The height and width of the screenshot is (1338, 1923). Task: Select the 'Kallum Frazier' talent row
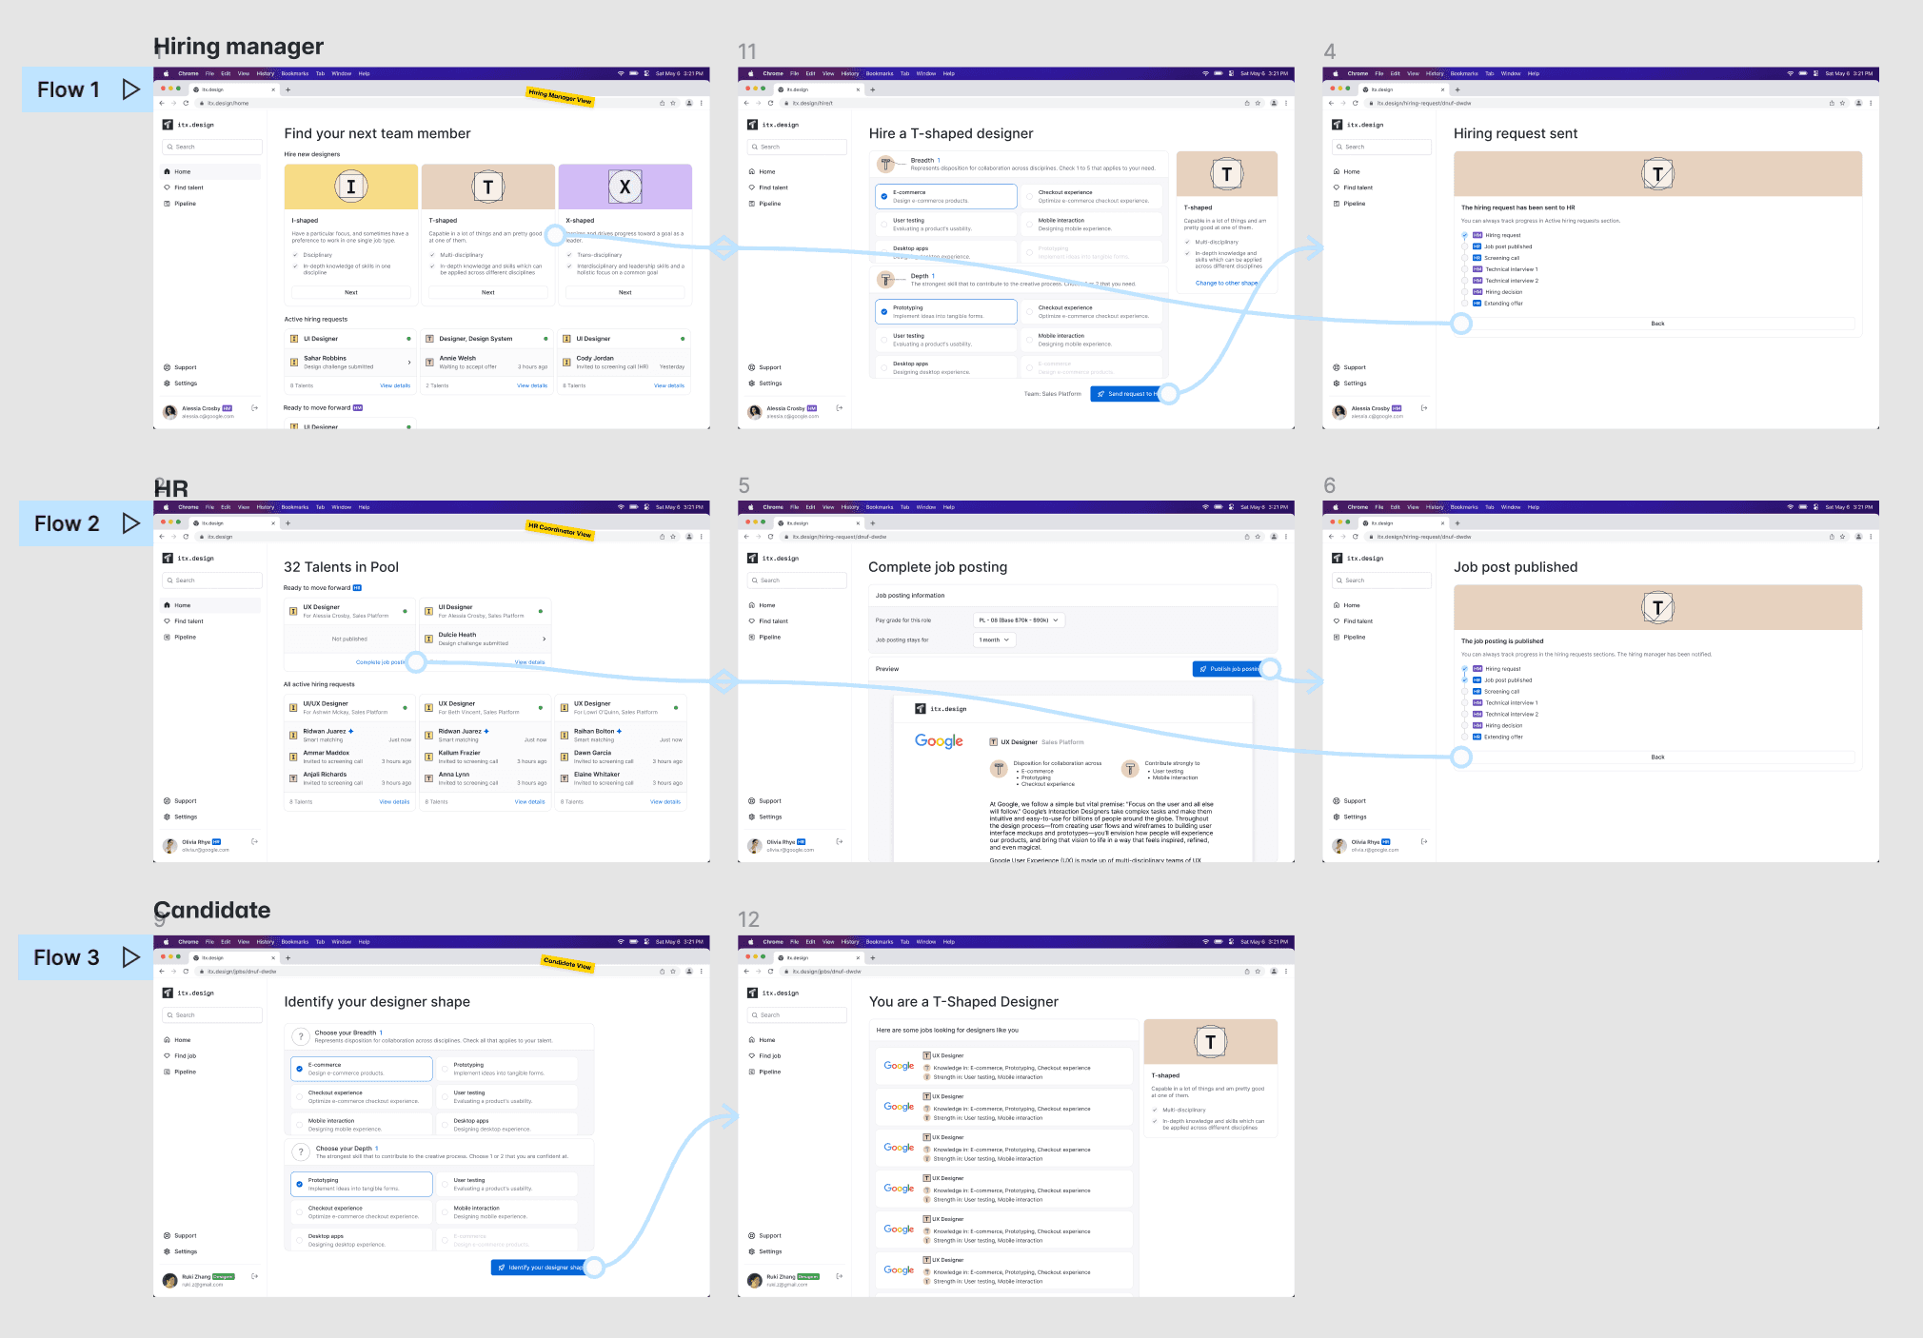(486, 757)
